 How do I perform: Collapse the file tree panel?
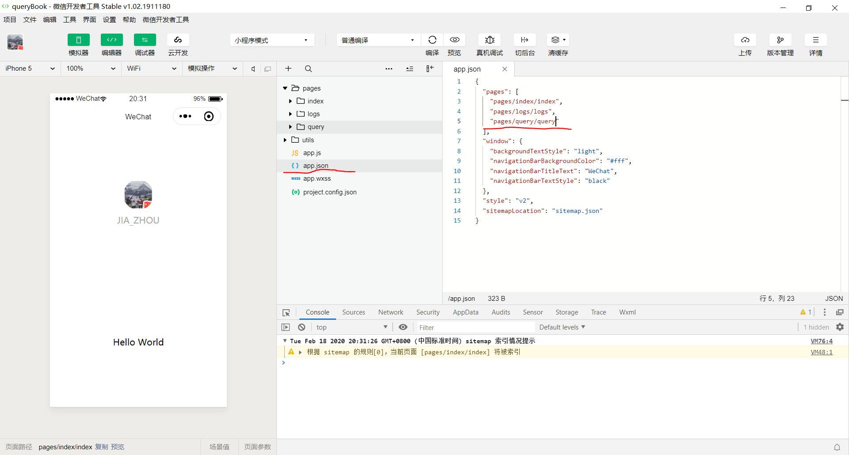point(430,68)
